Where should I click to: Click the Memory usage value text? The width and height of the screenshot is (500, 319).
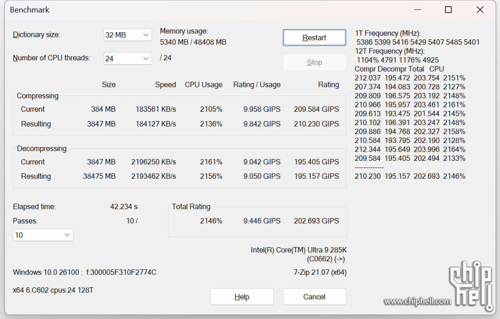[193, 42]
